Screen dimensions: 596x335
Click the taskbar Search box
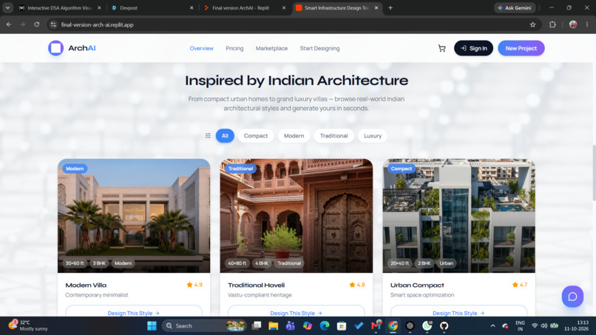204,326
